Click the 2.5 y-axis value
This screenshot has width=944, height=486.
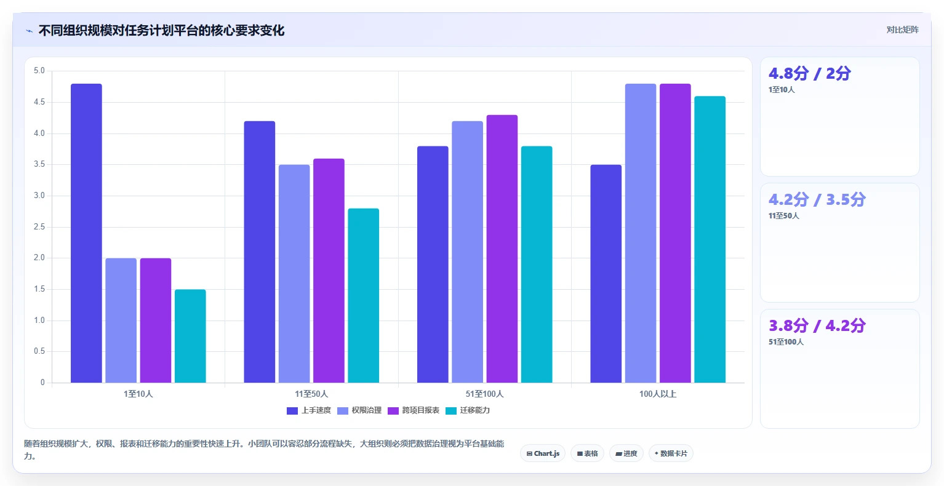click(39, 227)
